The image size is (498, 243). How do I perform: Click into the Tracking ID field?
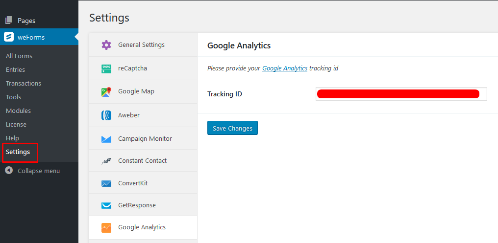pyautogui.click(x=401, y=94)
